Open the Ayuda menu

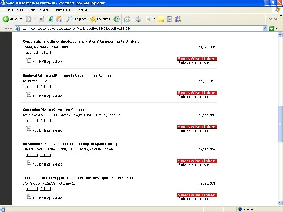pos(83,10)
